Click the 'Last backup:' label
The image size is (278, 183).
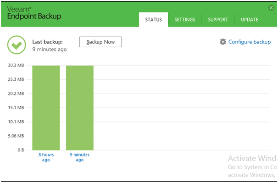(x=47, y=42)
